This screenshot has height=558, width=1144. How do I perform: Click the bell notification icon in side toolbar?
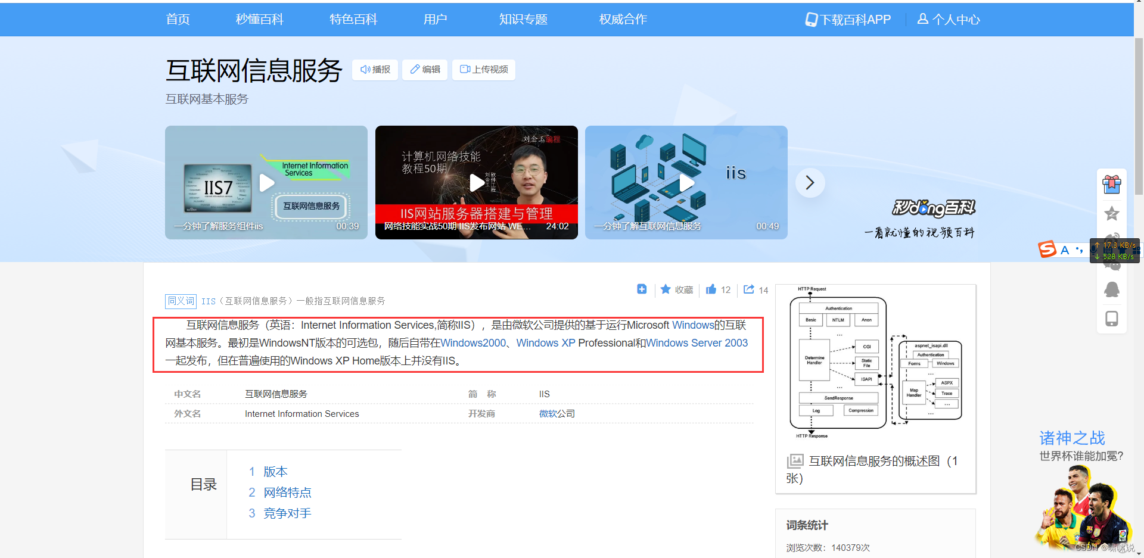tap(1112, 289)
